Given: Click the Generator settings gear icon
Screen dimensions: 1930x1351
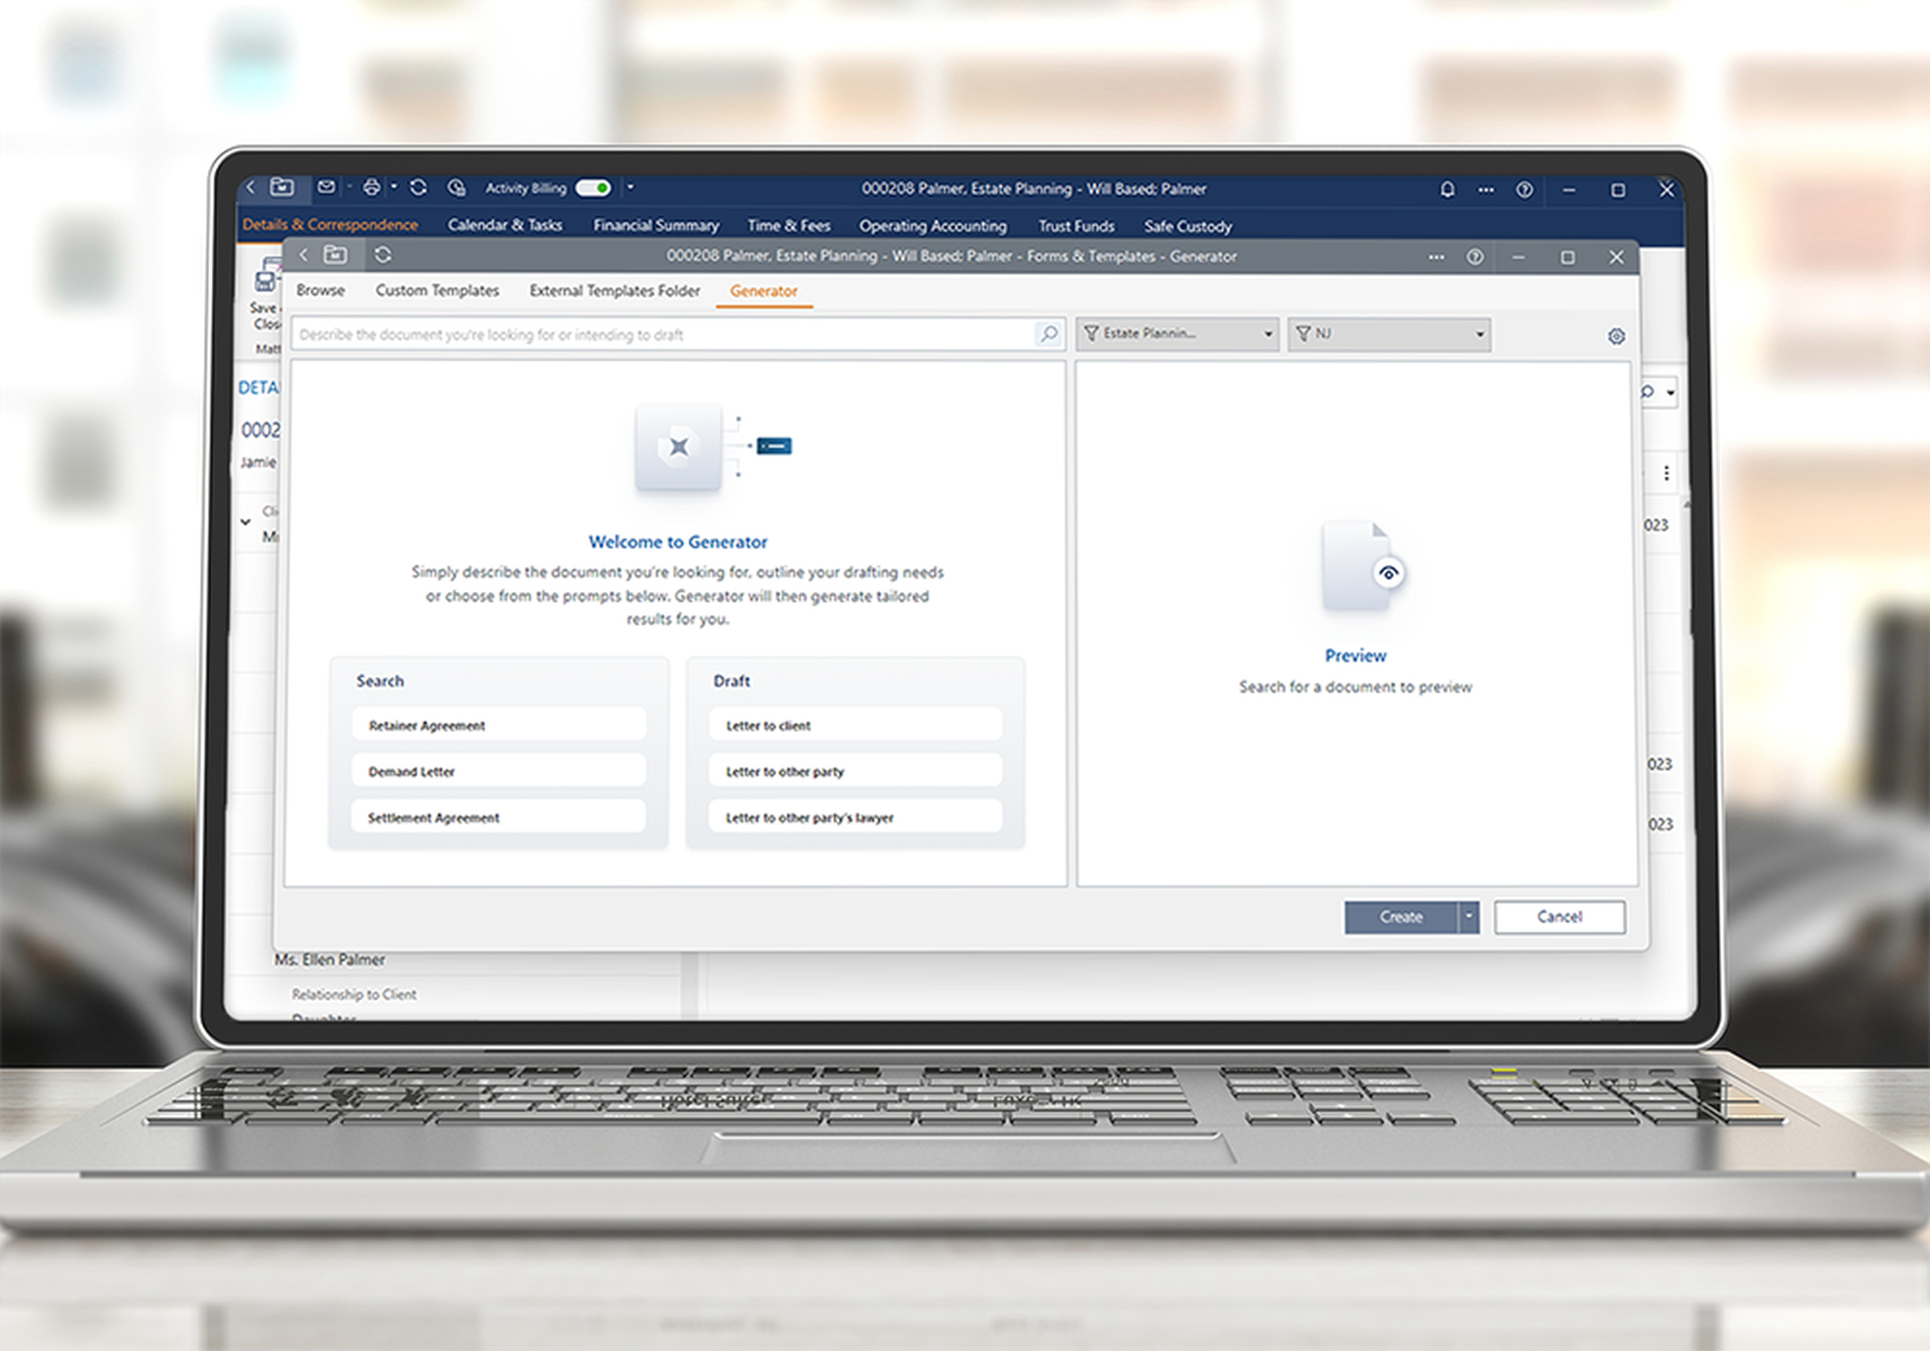Looking at the screenshot, I should (x=1616, y=336).
